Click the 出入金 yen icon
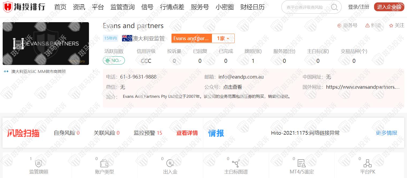The width and height of the screenshot is (407, 178). coord(170,163)
